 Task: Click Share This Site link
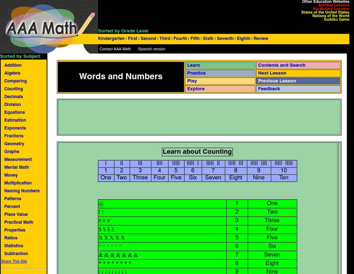click(x=14, y=261)
